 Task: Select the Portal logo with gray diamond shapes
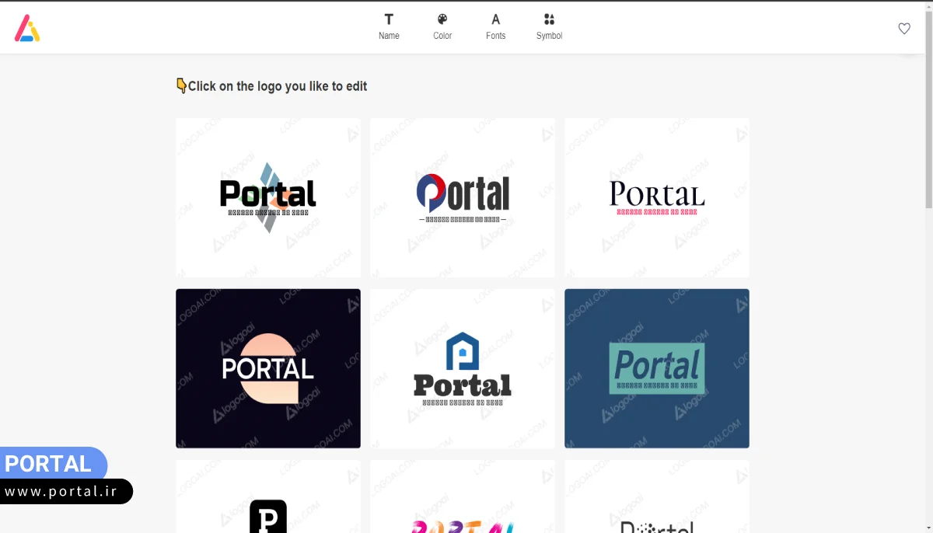click(268, 197)
